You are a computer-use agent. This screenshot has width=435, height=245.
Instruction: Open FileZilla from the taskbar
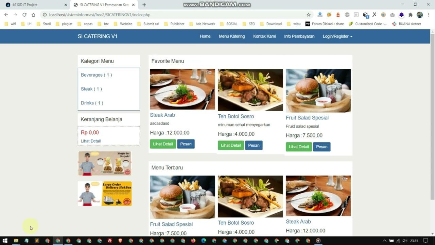tap(110, 241)
